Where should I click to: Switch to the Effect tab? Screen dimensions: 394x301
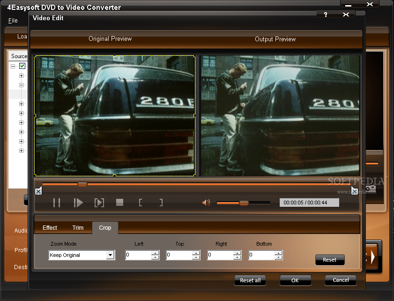click(50, 228)
